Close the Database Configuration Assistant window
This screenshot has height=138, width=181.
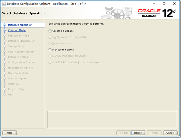click(x=174, y=4)
